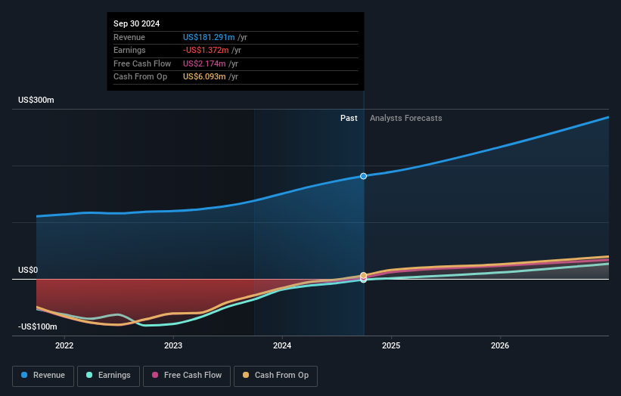Select the 2024 x-axis label

coord(282,345)
